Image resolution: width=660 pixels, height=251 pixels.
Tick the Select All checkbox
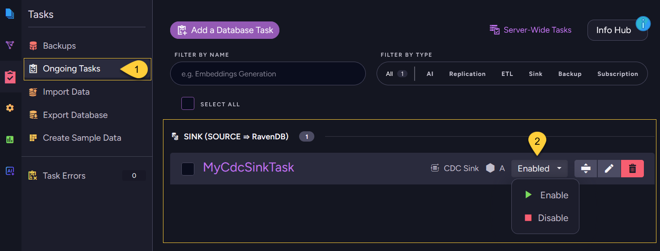tap(188, 104)
